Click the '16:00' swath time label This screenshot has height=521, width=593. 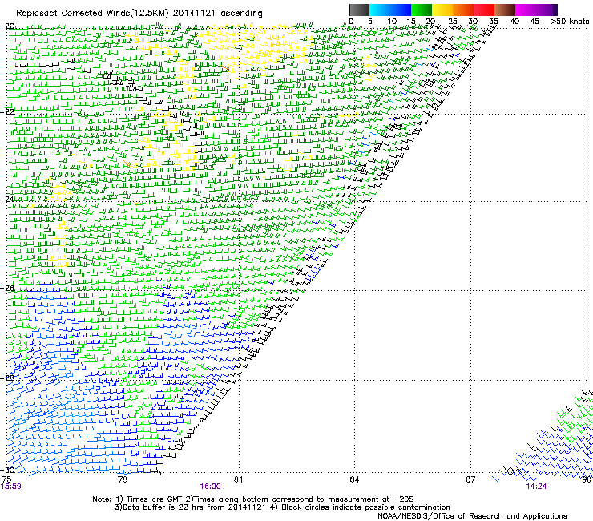(x=210, y=487)
